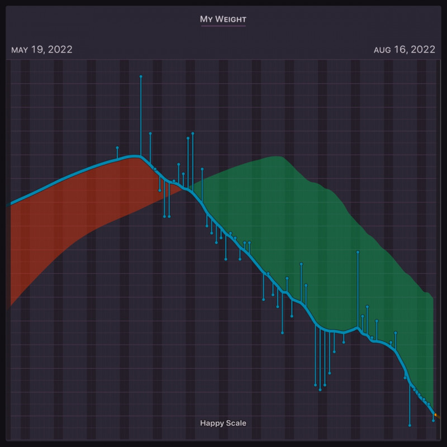Viewport: 447px width, 447px height.
Task: Select the highest weigh-in point on the chart
Action: [141, 77]
